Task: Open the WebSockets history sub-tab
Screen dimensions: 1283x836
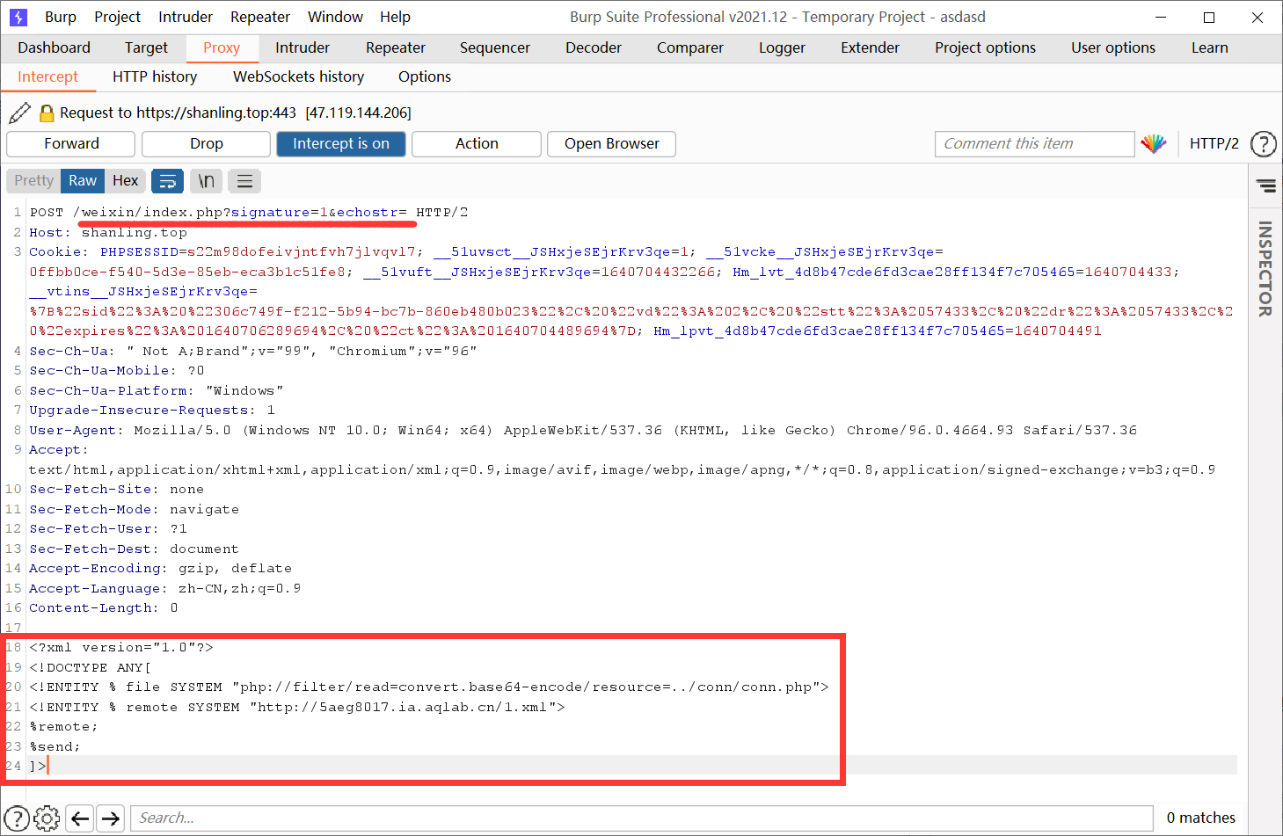Action: 298,76
